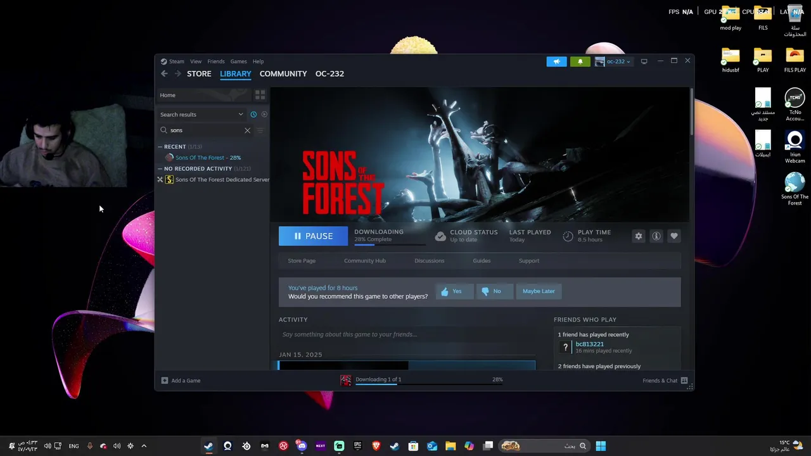The image size is (811, 456).
Task: Open the OC-232 profile tab
Action: pyautogui.click(x=329, y=73)
